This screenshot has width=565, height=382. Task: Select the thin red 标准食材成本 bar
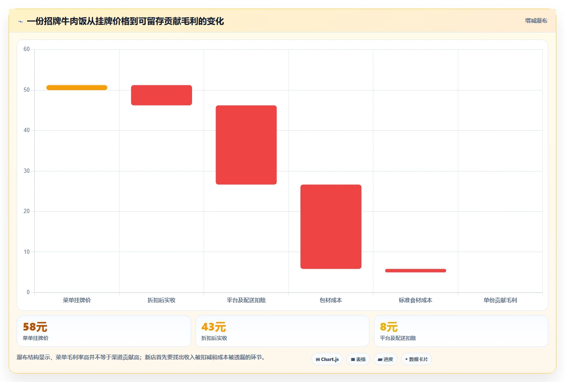(415, 271)
